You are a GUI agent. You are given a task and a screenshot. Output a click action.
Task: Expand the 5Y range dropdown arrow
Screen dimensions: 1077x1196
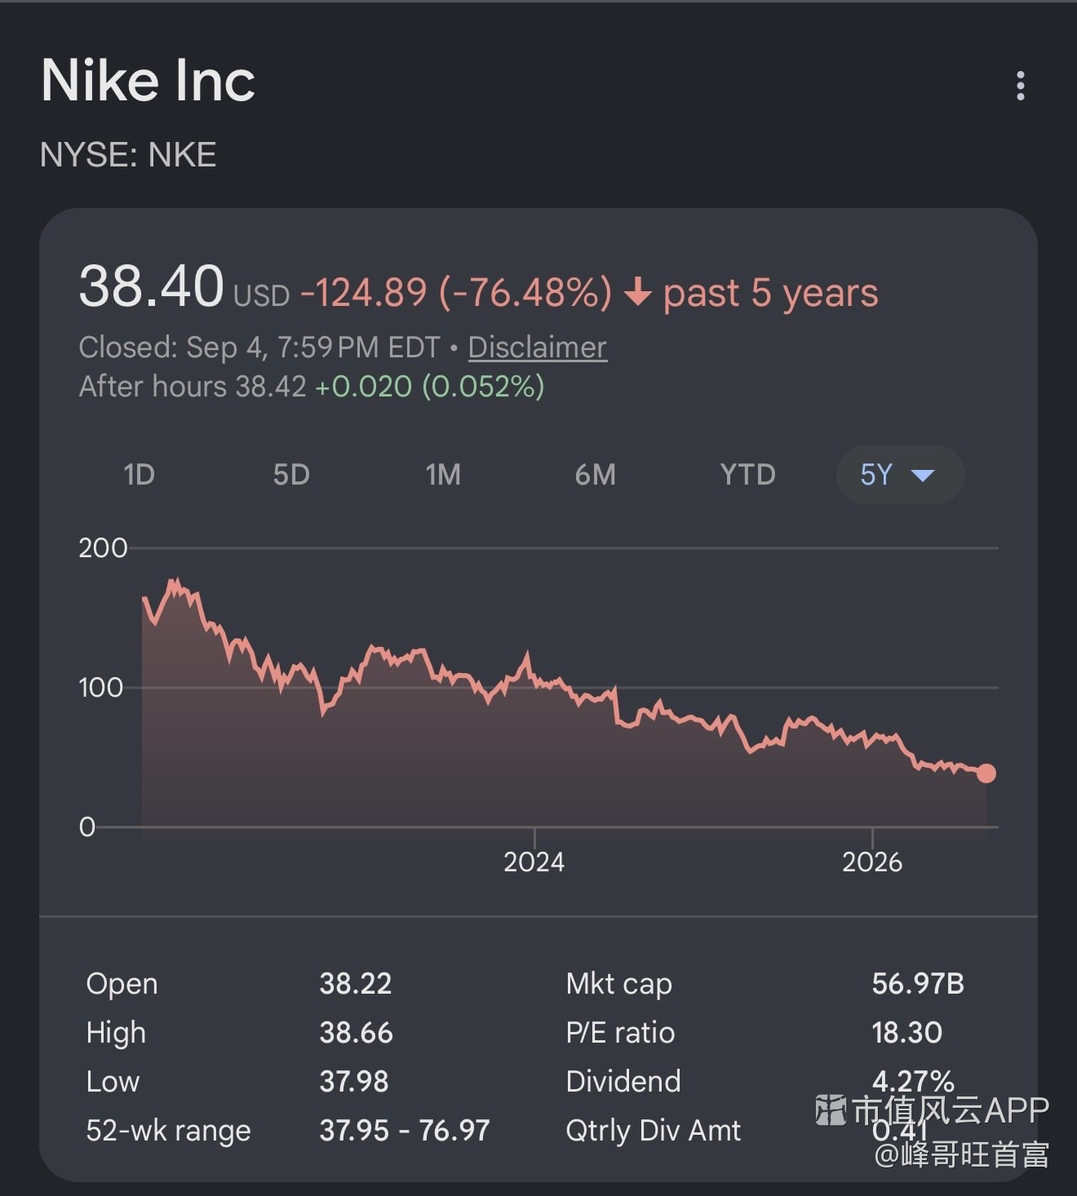[x=922, y=475]
